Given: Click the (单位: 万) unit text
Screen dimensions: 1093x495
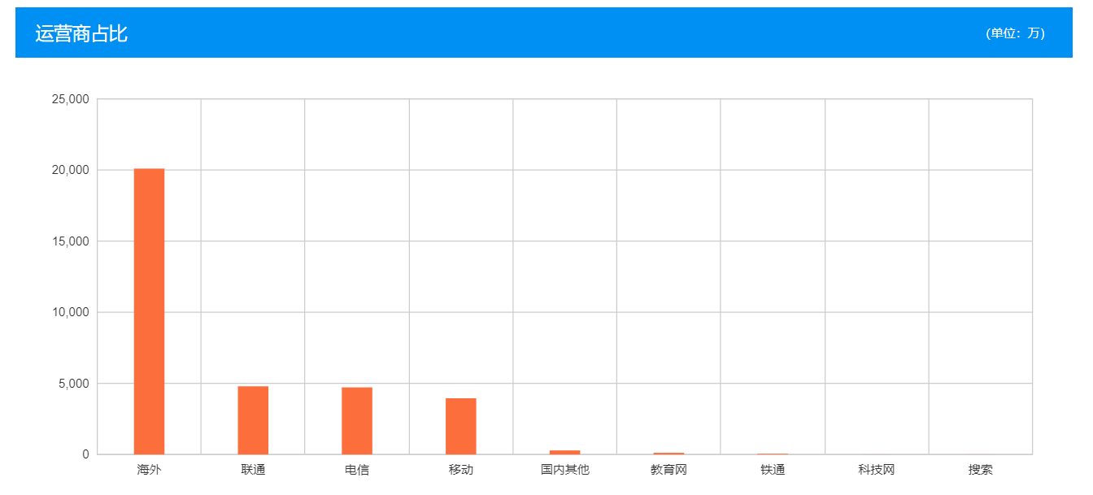Looking at the screenshot, I should tap(1015, 33).
